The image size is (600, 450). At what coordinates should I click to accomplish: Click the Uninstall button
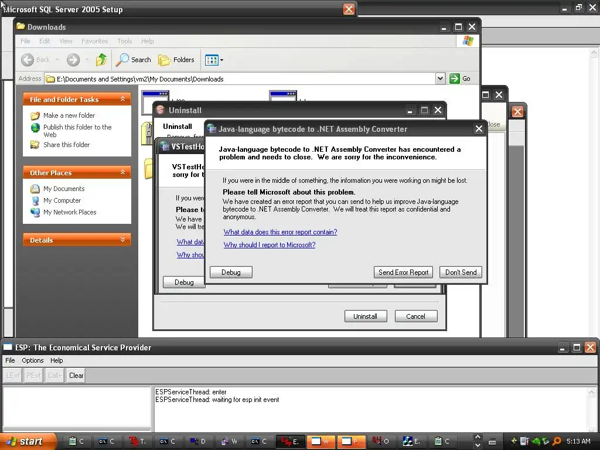pos(366,316)
